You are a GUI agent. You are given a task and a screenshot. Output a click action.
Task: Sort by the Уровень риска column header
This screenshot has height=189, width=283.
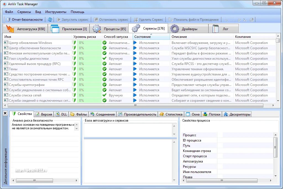click(87, 37)
